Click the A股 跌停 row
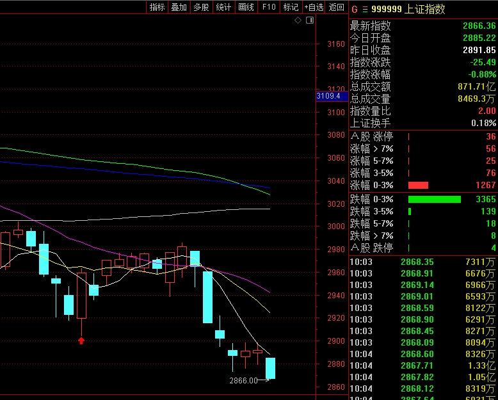Viewport: 498px width, 400px height. point(423,248)
